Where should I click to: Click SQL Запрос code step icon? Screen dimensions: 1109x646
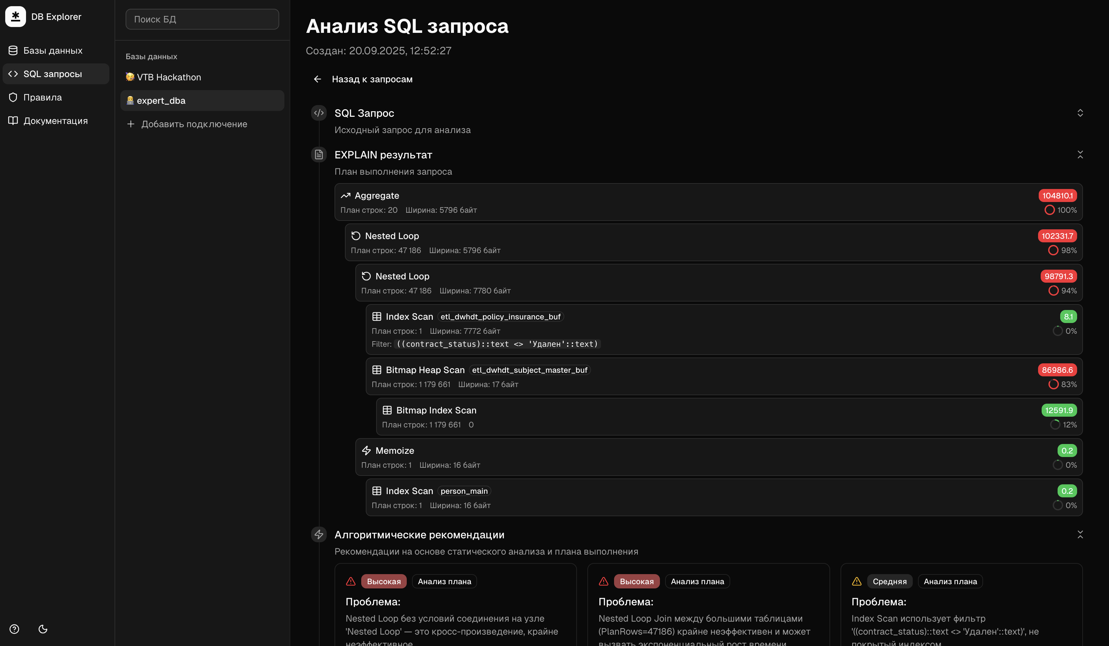coord(319,113)
